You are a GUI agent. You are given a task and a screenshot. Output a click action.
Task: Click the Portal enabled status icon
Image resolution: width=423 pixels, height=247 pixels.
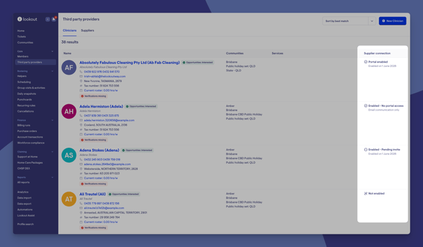pyautogui.click(x=366, y=62)
